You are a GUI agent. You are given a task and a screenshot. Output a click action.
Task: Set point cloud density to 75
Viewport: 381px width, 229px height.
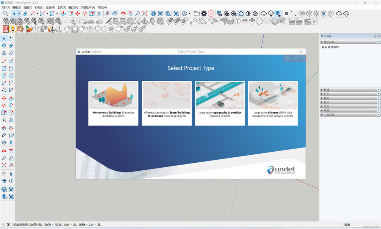pyautogui.click(x=234, y=14)
